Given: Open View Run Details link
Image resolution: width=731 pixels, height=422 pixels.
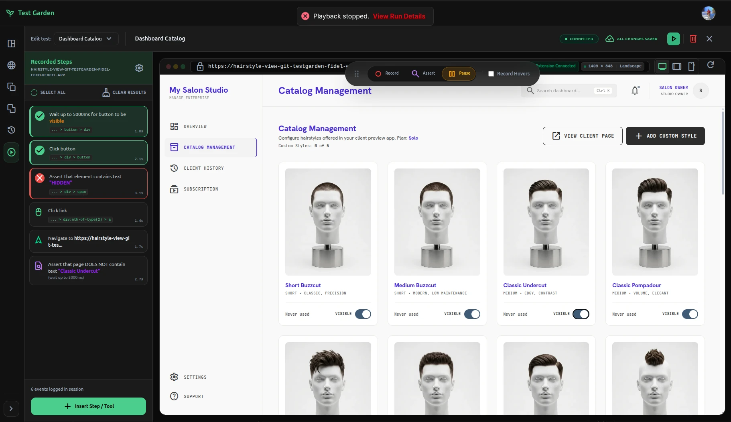Looking at the screenshot, I should pos(399,16).
